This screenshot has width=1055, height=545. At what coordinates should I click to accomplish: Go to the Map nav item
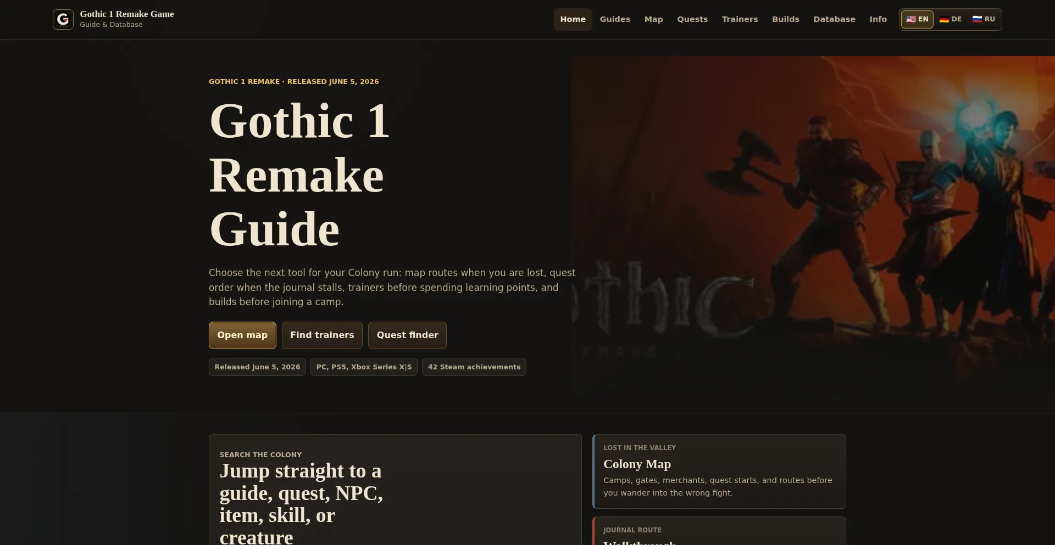click(x=653, y=19)
